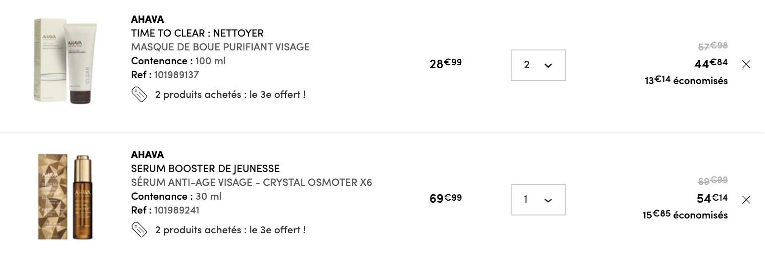Screen dimensions: 765x258
Task: Open the SERUM BOOSTER DE JEUNESSE product title
Action: (x=205, y=169)
